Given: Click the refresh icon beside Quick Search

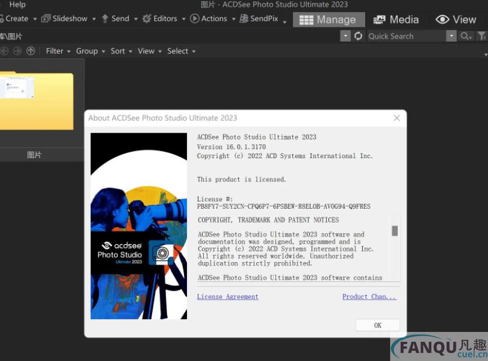Looking at the screenshot, I should [x=358, y=36].
